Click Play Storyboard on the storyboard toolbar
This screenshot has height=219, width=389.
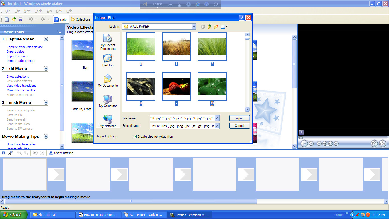point(42,153)
